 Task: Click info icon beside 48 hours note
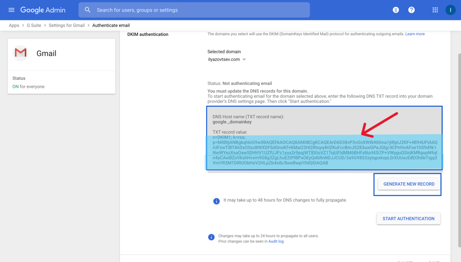(x=216, y=201)
